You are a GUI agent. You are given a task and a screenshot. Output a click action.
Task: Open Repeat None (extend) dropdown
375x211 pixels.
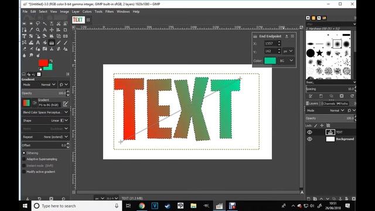click(46, 137)
